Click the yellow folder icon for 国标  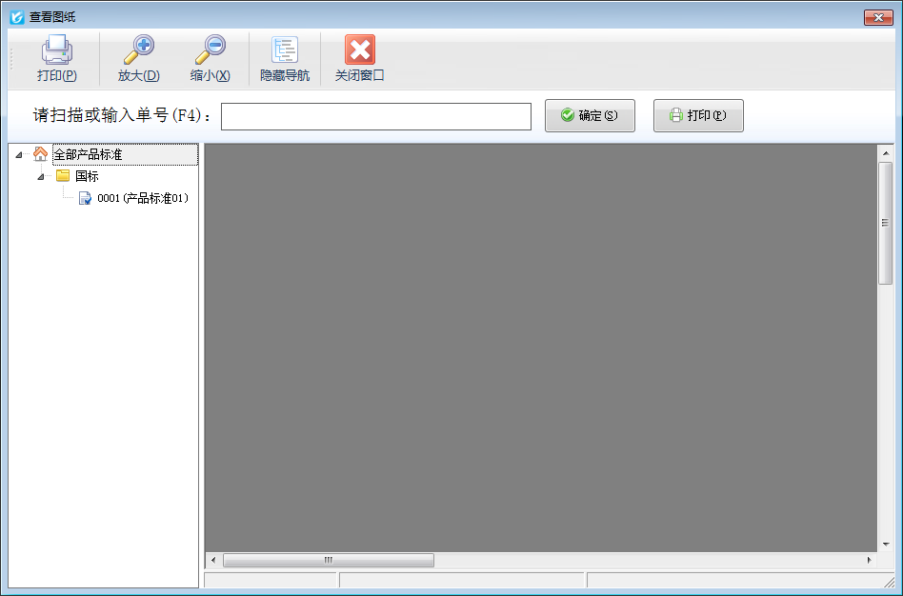click(63, 176)
